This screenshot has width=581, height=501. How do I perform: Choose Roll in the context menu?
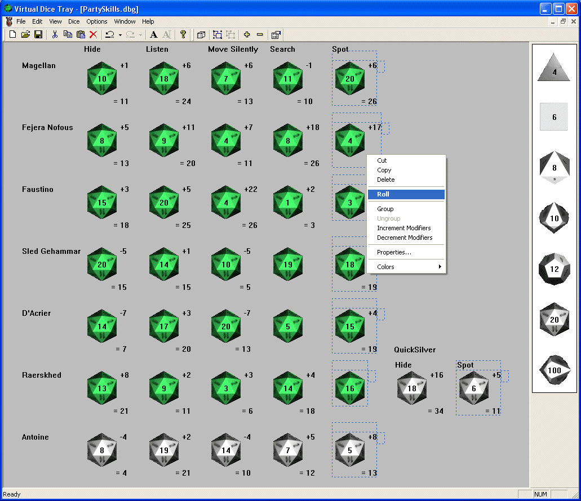click(406, 194)
